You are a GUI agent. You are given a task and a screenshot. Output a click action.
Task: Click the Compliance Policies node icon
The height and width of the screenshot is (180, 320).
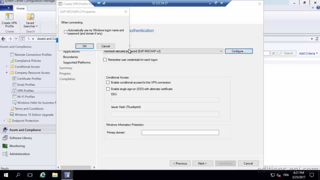pos(12,61)
